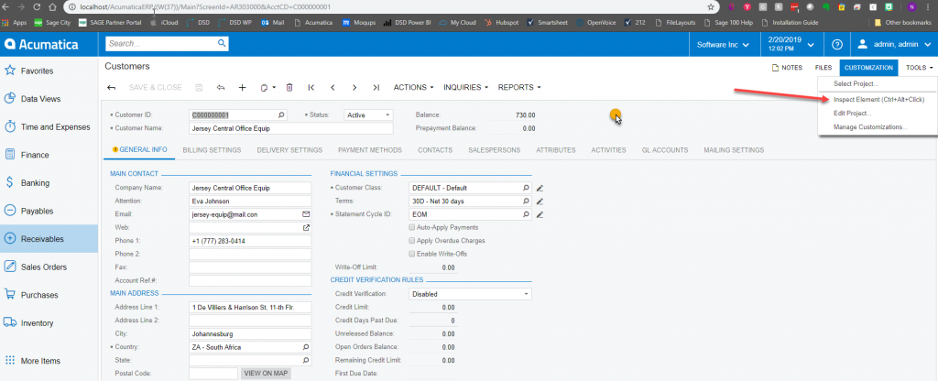Click the search magnifier icon
The height and width of the screenshot is (381, 938).
222,44
